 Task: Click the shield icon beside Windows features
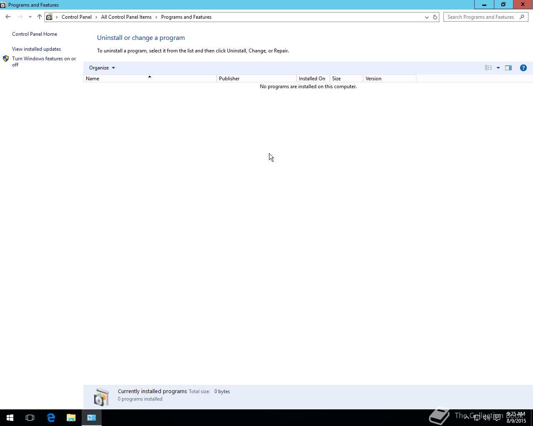(x=6, y=59)
